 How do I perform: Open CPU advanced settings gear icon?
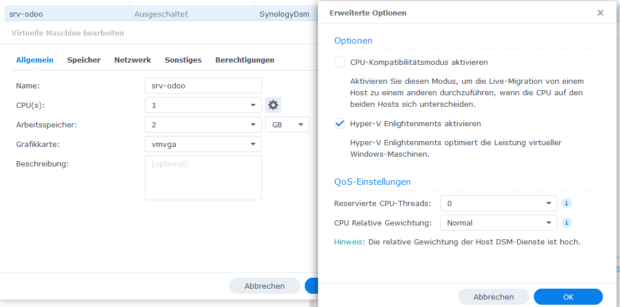tap(273, 105)
